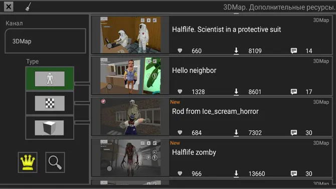The width and height of the screenshot is (336, 189).
Task: Like the Halflife Scientist item via heart
Action: click(x=180, y=51)
